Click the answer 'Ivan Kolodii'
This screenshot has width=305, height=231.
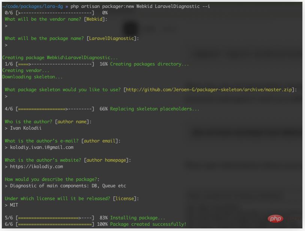pos(26,128)
